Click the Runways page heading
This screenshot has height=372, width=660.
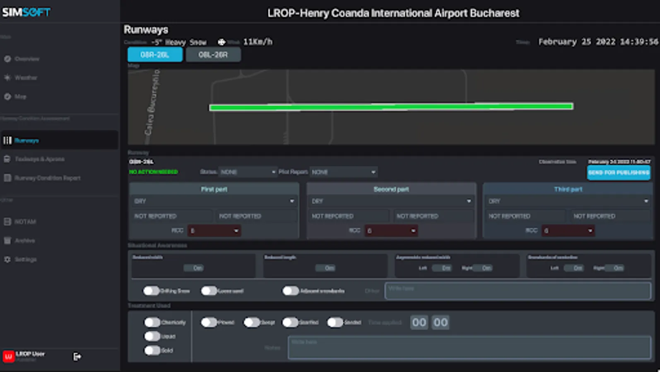(146, 30)
